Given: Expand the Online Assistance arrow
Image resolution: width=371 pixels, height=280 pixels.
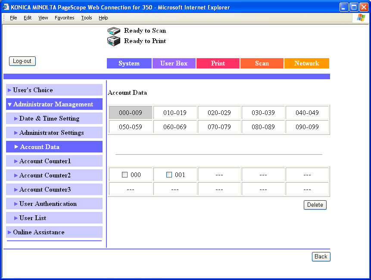Looking at the screenshot, I should [9, 232].
